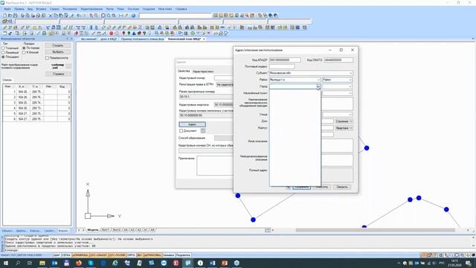Toggle the Документ checkbox

181,131
